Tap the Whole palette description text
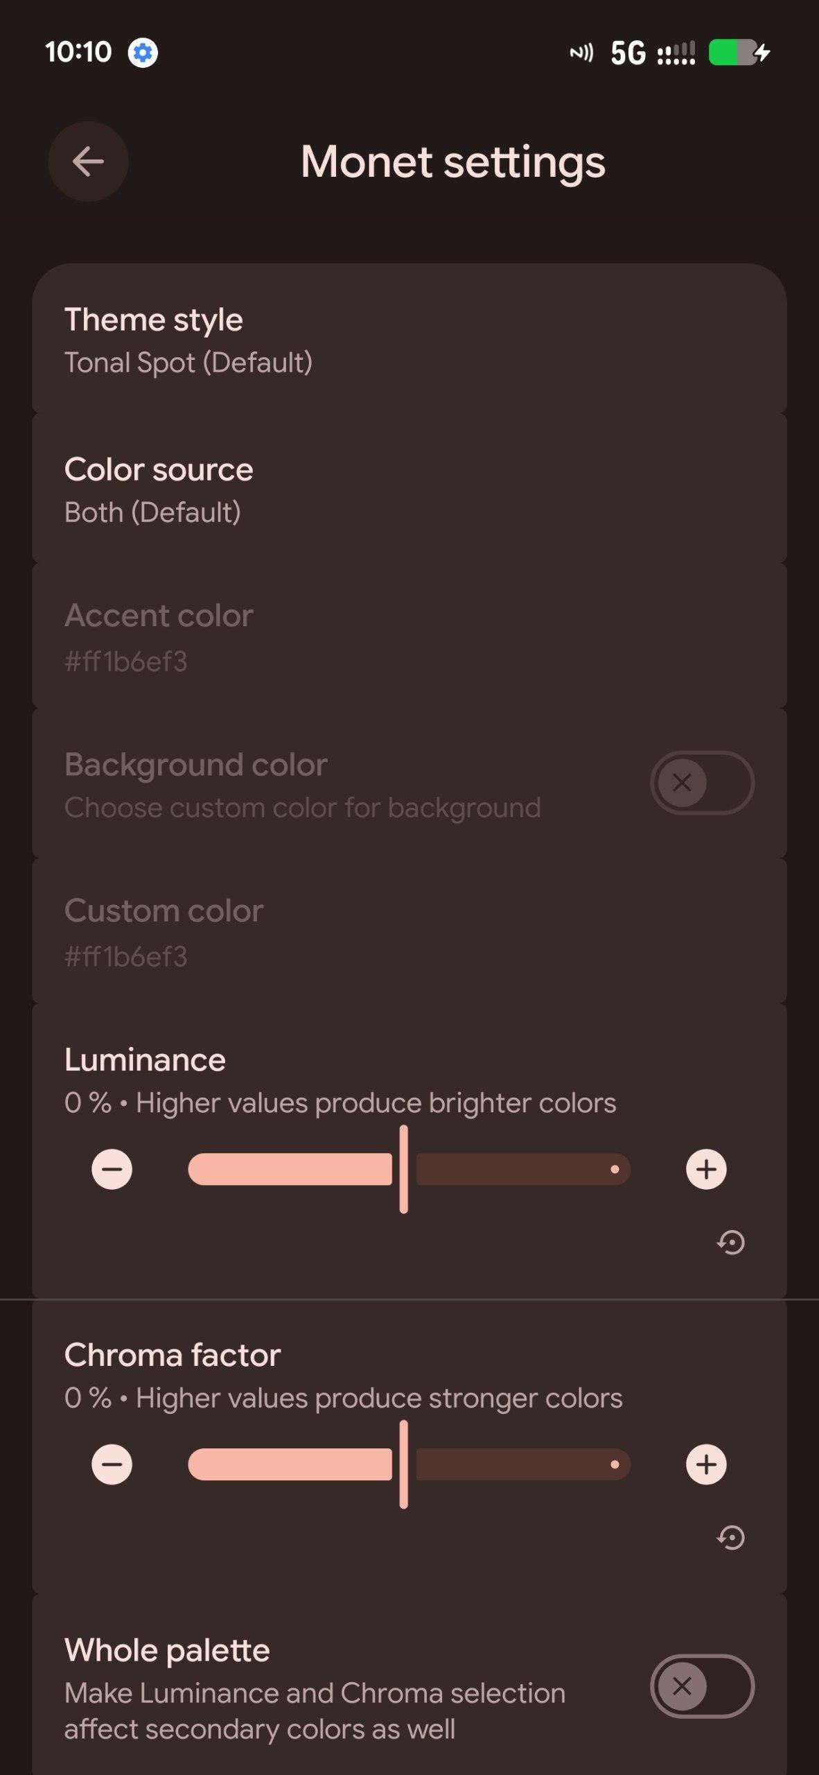 315,1711
